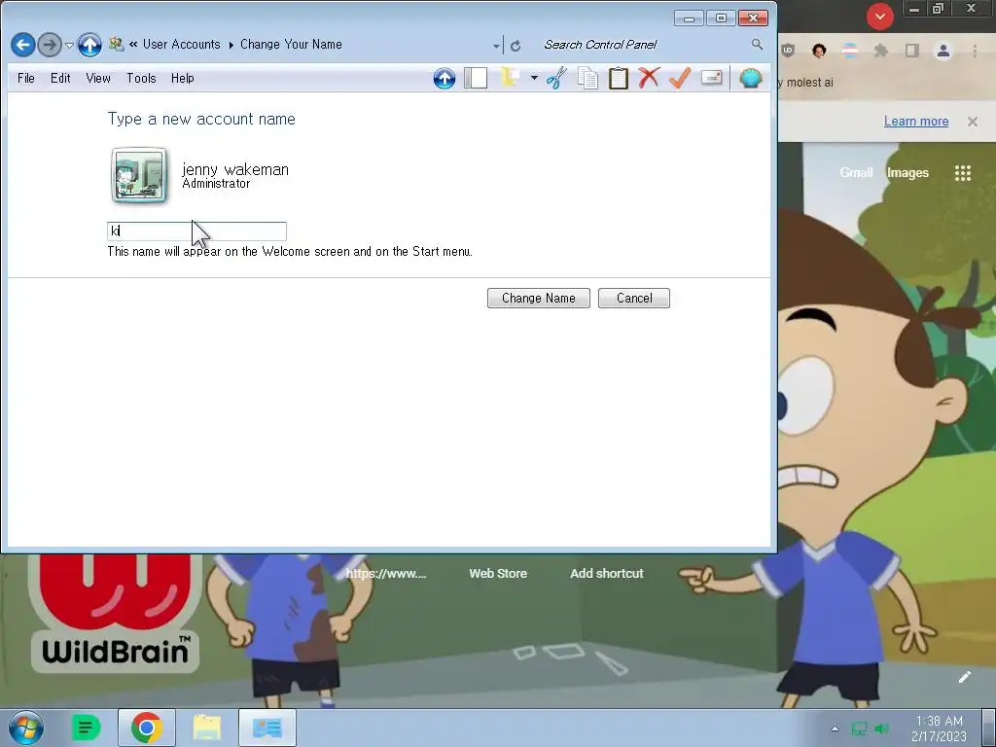Expand the arrow after User Accounts breadcrumb
The image size is (996, 747).
coord(231,45)
